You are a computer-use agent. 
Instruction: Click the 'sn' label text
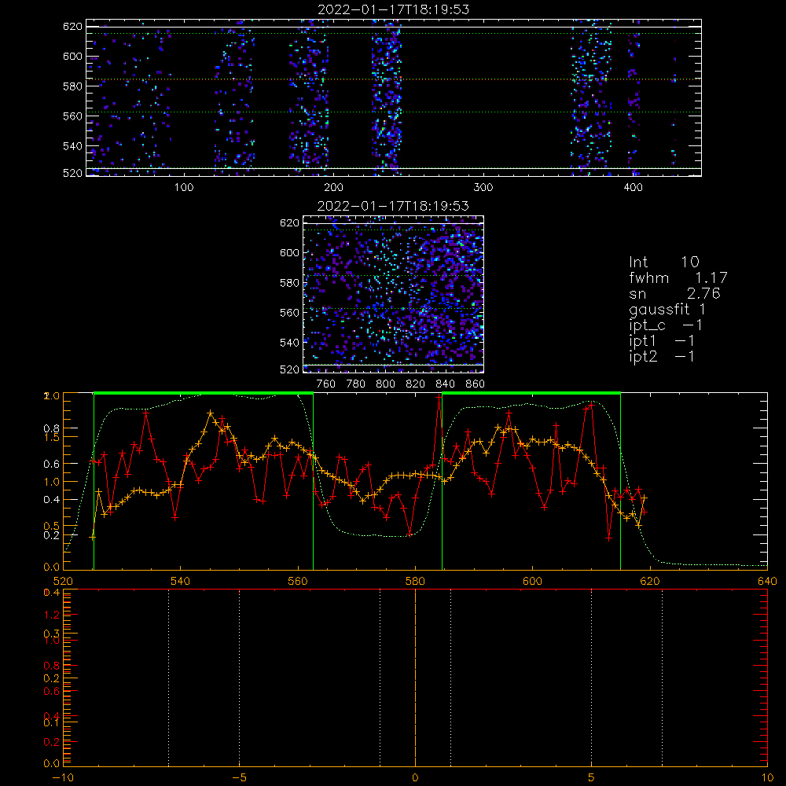point(637,294)
